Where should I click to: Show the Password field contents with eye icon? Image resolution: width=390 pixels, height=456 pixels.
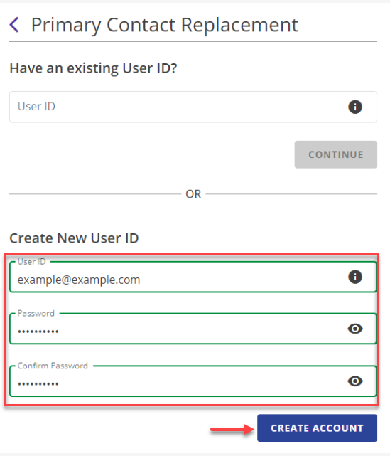(x=355, y=329)
